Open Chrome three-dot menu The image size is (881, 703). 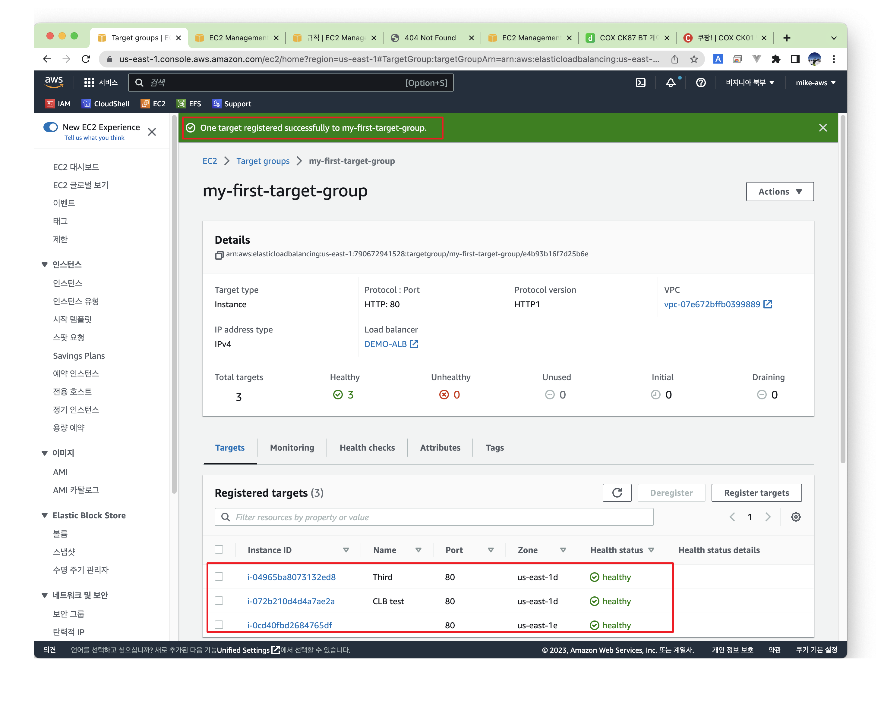pyautogui.click(x=834, y=59)
